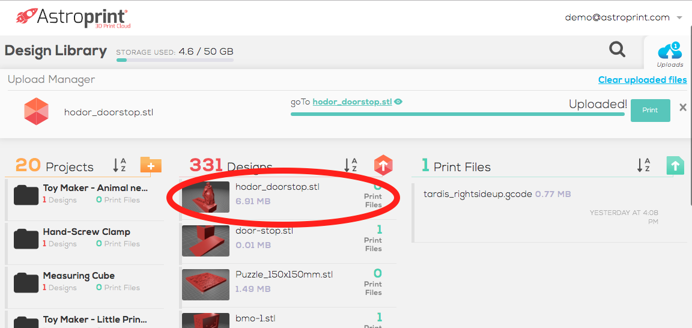Click the Clear uploaded files link
692x328 pixels.
tap(642, 80)
